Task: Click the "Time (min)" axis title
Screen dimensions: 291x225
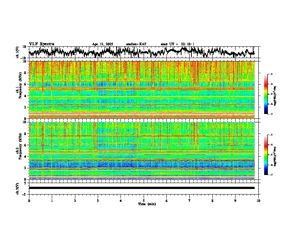Action: tap(147, 204)
